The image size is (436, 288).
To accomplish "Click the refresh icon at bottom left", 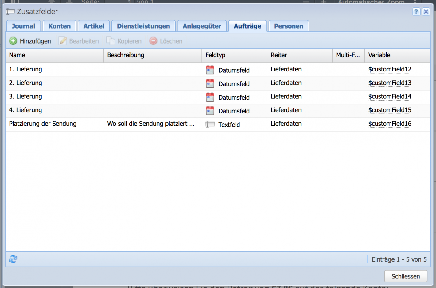I will click(x=13, y=259).
